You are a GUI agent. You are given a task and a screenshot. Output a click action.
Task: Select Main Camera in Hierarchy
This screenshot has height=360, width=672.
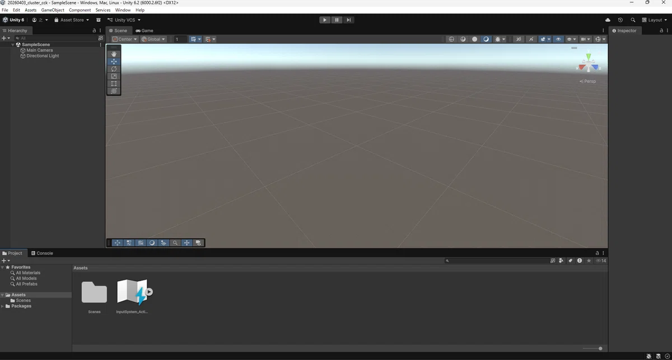click(x=39, y=50)
